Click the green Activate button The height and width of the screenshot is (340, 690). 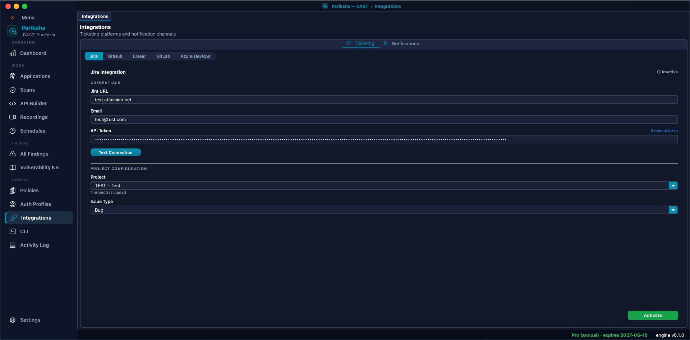tap(653, 316)
